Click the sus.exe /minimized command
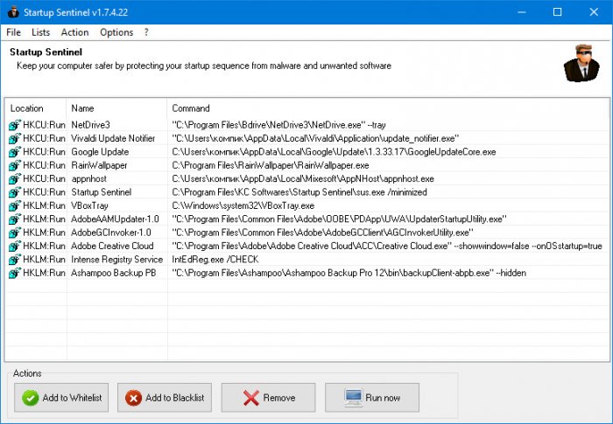 pyautogui.click(x=299, y=192)
